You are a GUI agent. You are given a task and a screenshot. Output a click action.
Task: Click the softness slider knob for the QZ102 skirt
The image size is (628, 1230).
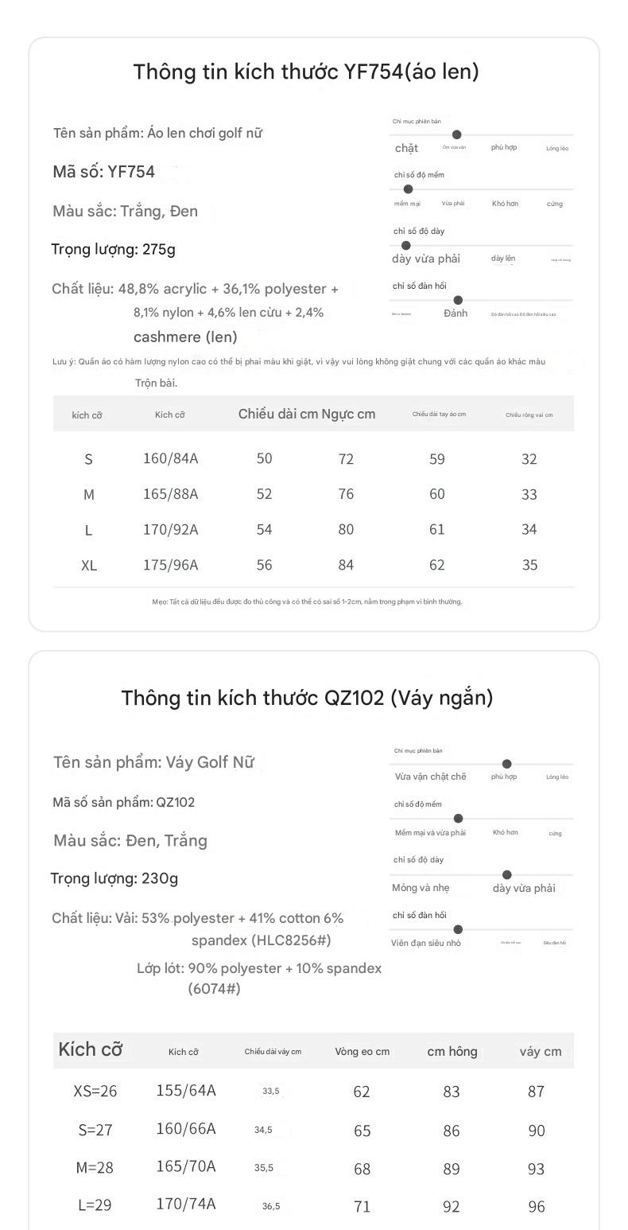(458, 818)
